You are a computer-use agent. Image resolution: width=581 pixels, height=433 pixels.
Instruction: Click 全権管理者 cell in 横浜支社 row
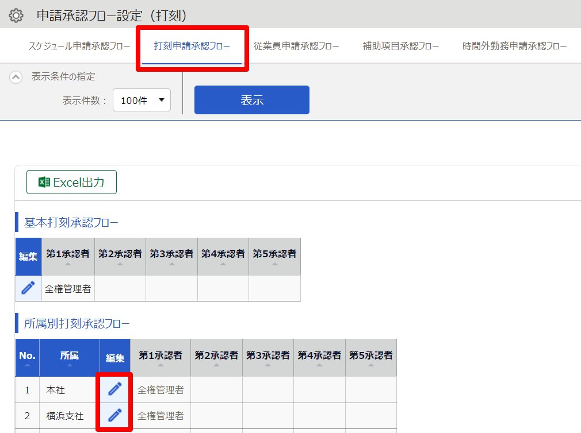160,416
